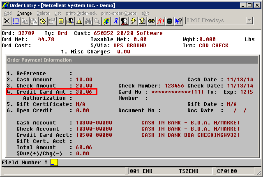
Task: Maximize the Order Entry window
Action: pyautogui.click(x=250, y=5)
